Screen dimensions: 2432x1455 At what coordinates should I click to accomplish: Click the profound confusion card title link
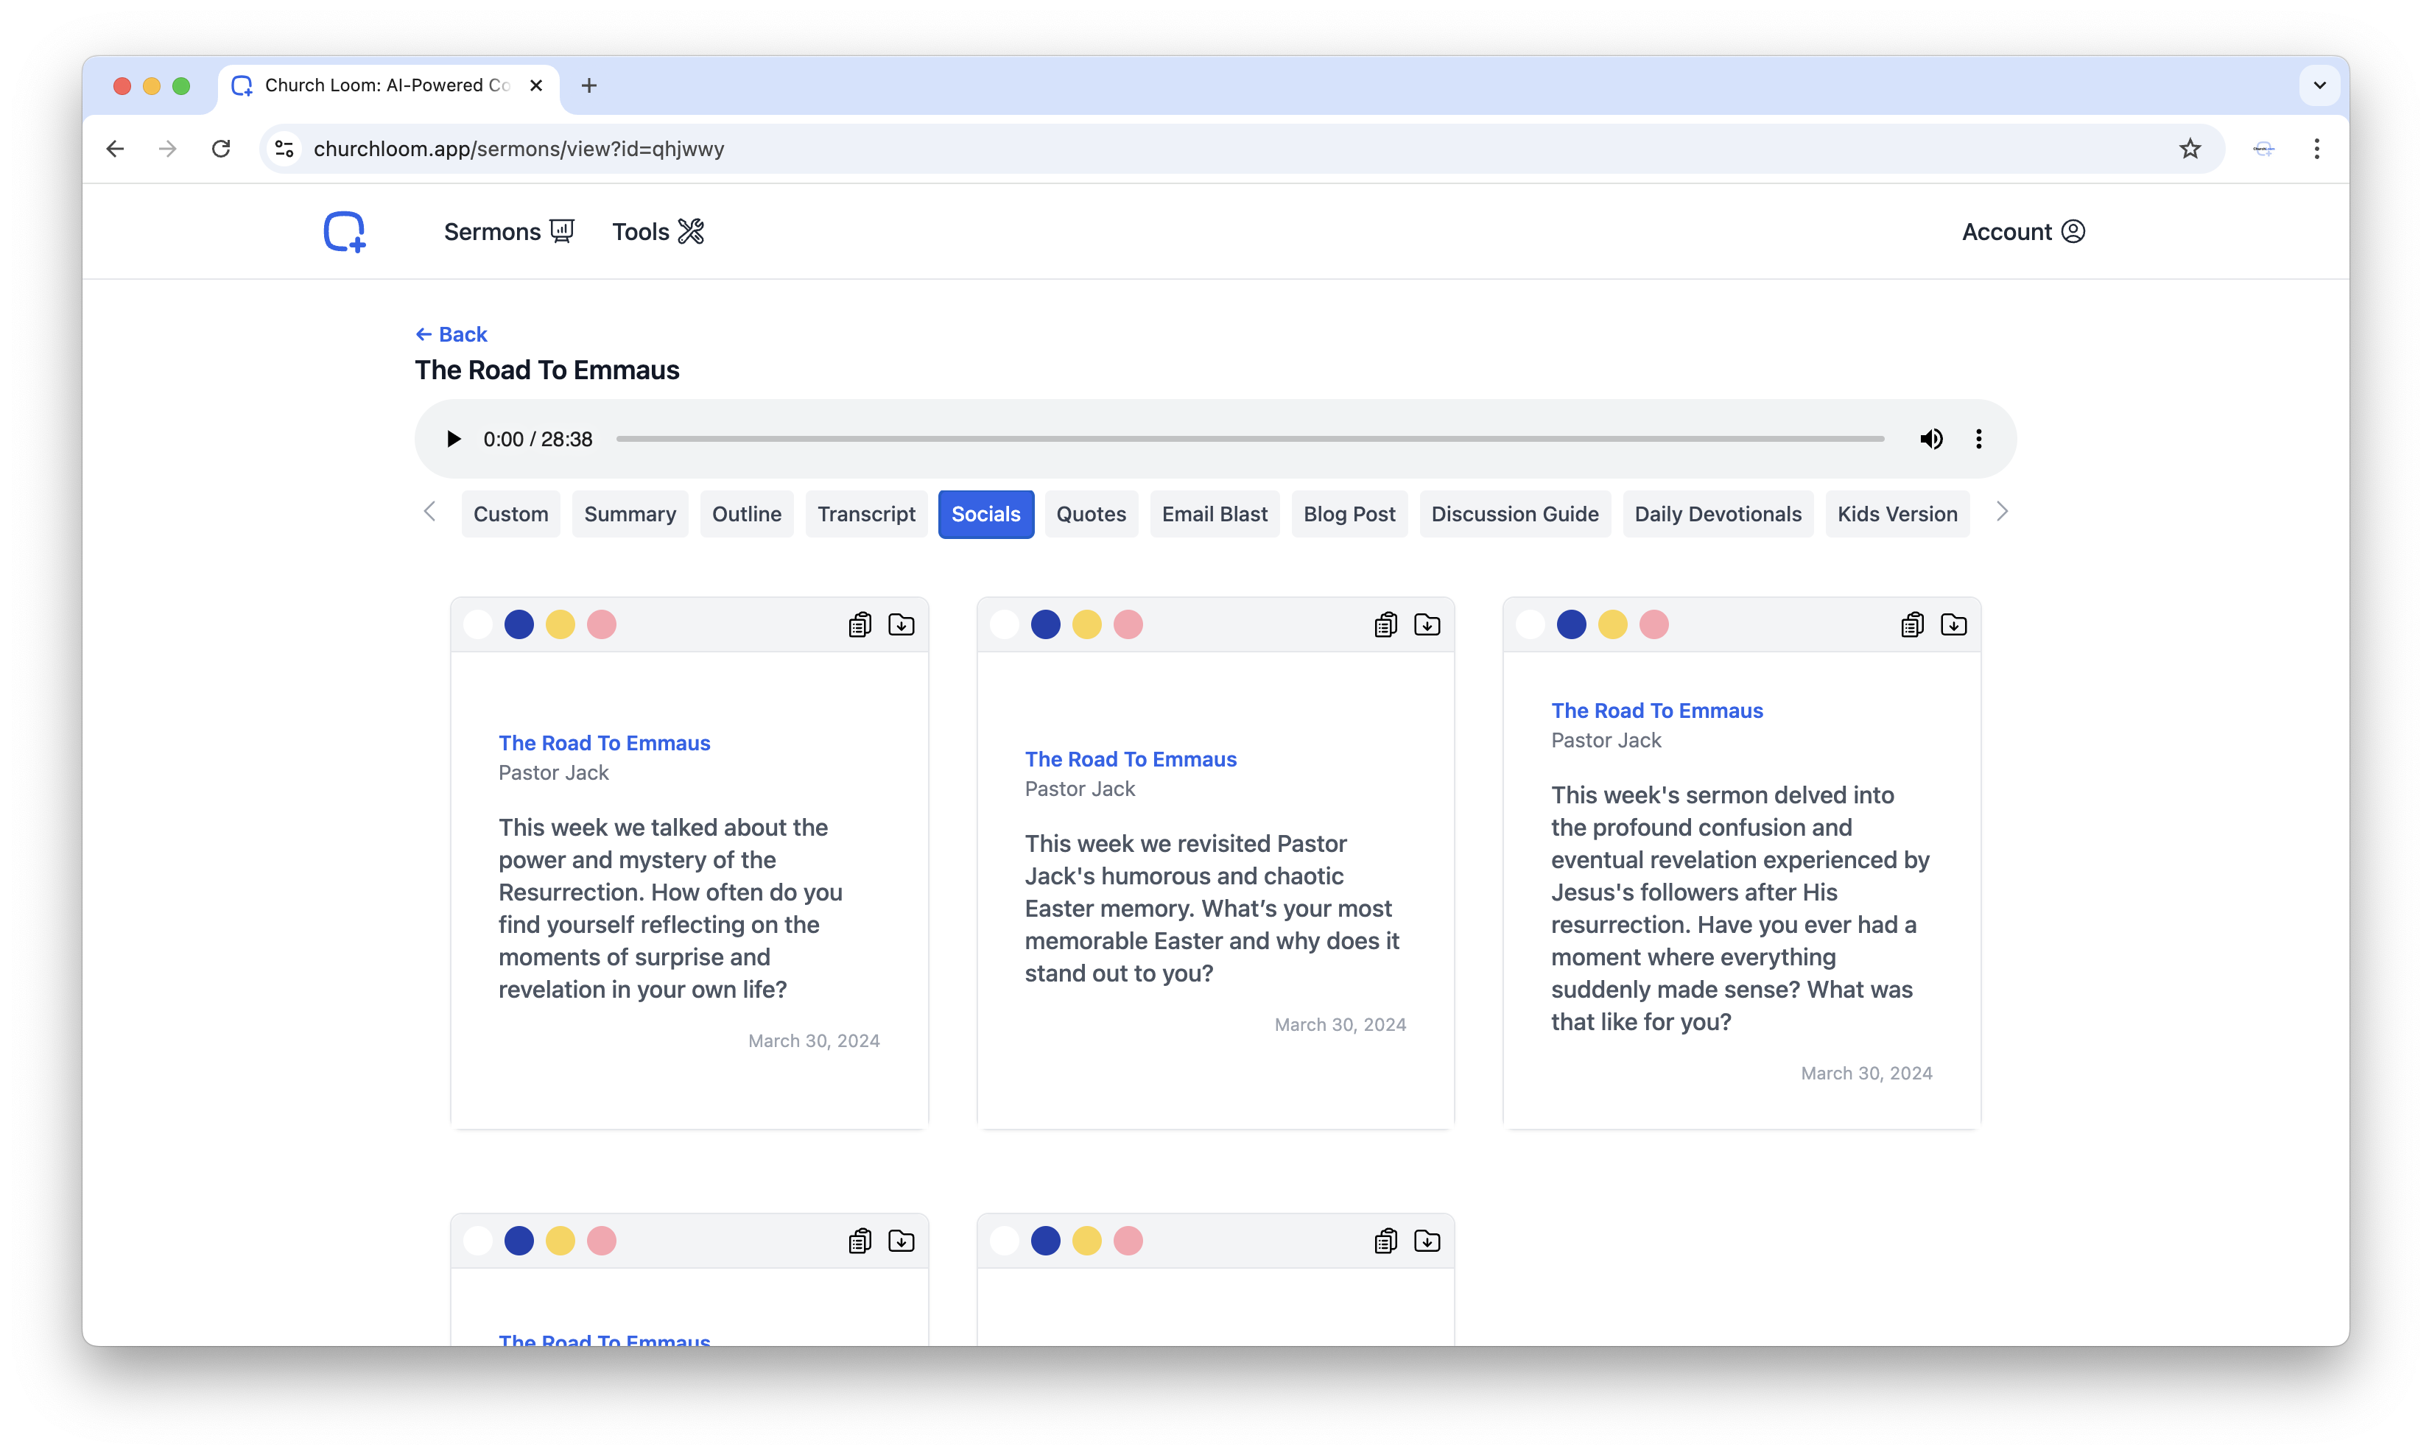point(1657,711)
